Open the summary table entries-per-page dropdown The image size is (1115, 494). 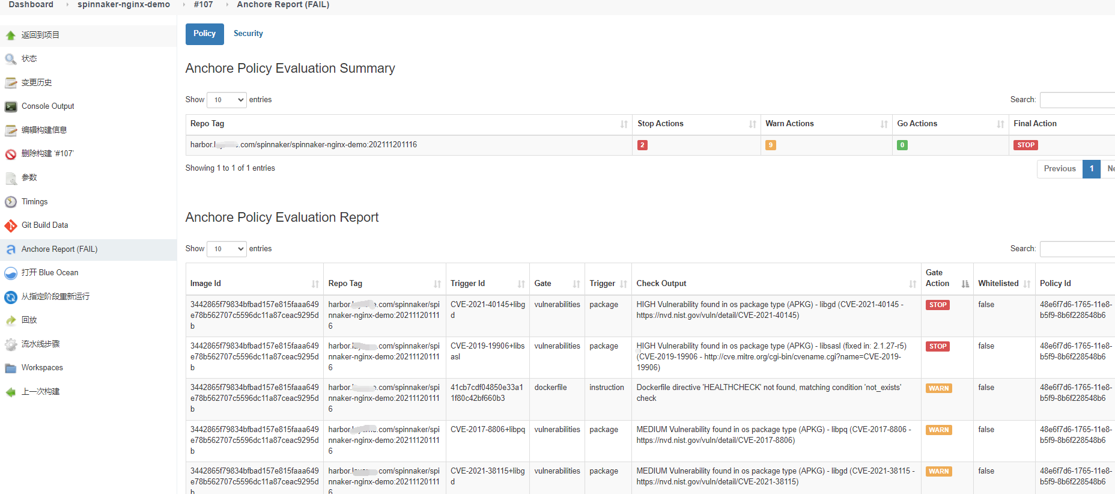pos(226,100)
